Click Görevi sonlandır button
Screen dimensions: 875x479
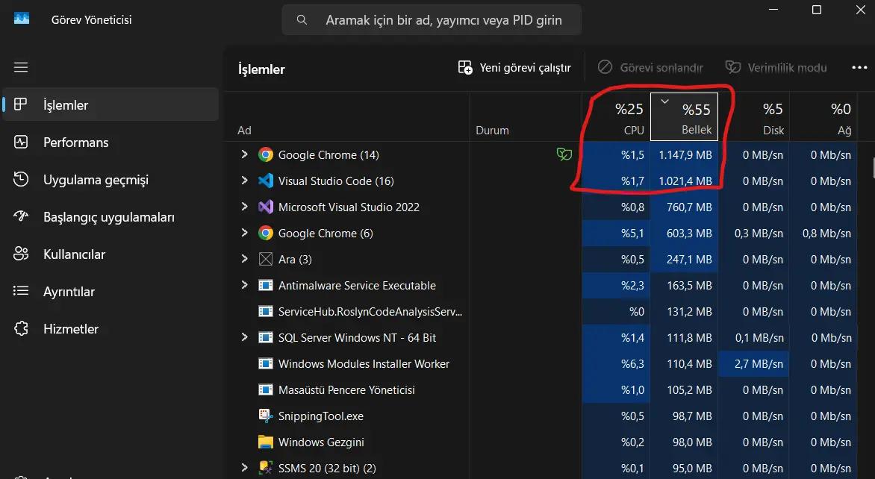tap(651, 67)
